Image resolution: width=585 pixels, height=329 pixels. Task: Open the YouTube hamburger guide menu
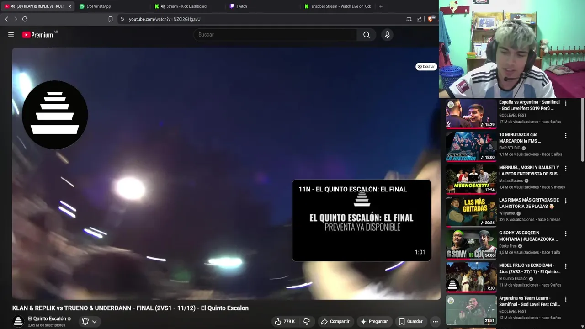click(x=11, y=35)
